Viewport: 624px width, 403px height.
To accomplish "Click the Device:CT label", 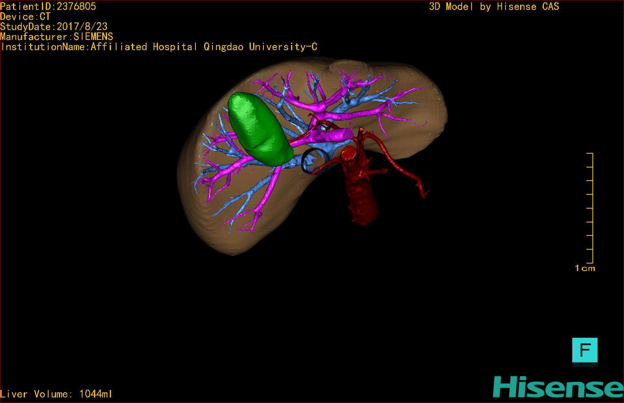I will coord(25,17).
